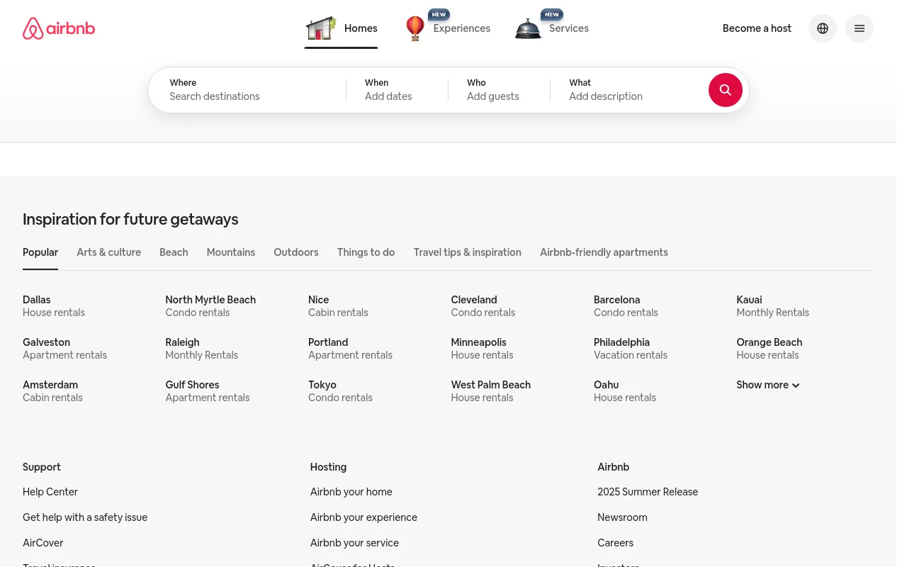The height and width of the screenshot is (567, 907).
Task: Open the hamburger navigation menu
Action: point(859,28)
